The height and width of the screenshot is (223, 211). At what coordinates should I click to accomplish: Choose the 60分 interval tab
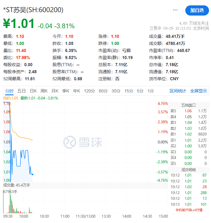103,91
